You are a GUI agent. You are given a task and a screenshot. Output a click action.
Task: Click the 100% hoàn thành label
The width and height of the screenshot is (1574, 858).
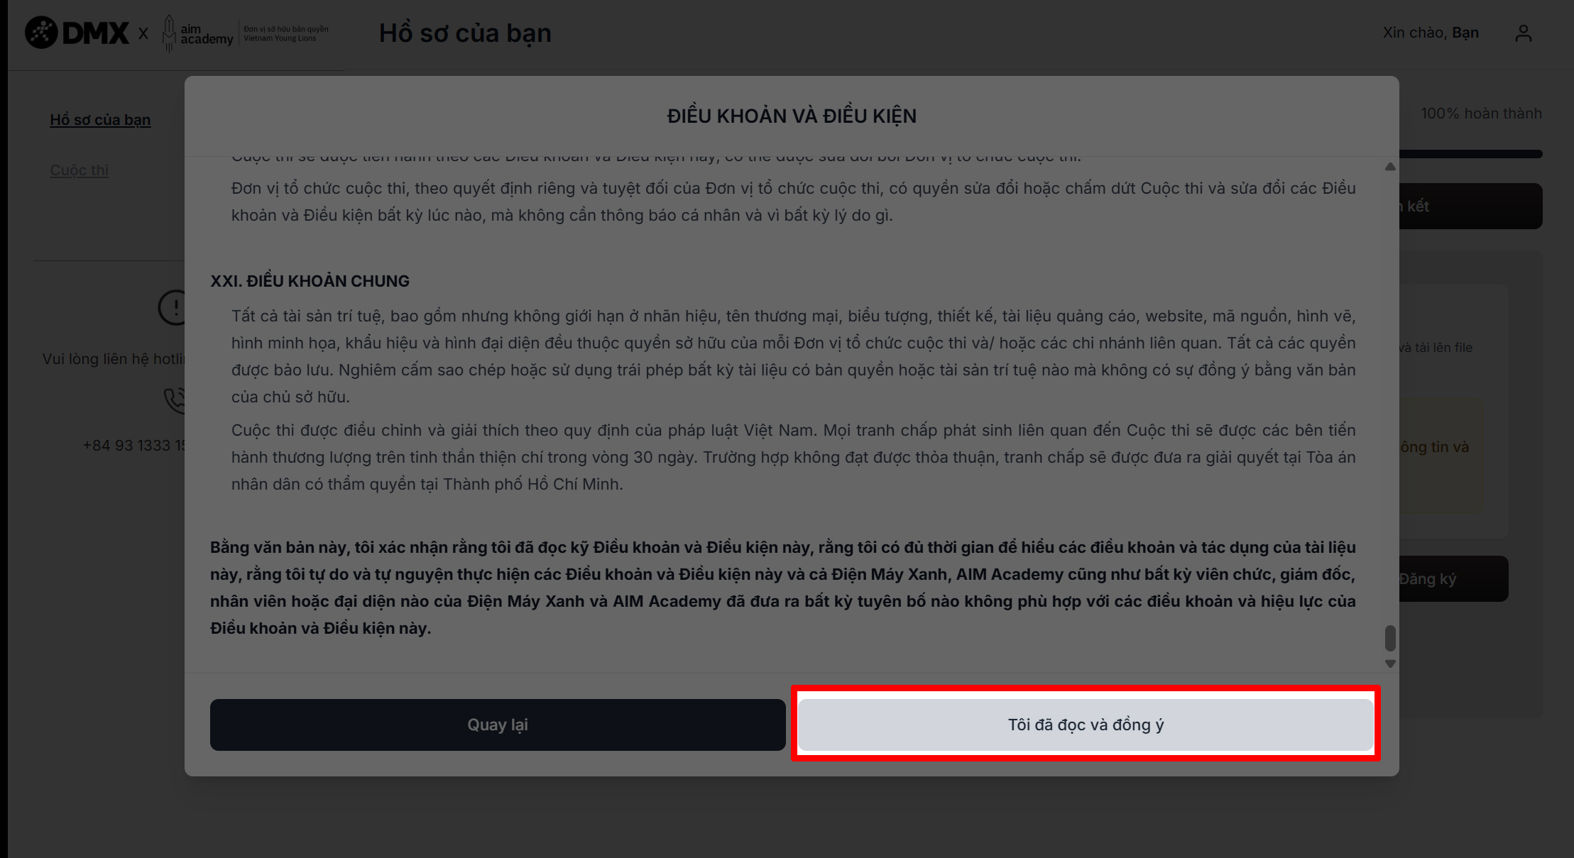coord(1481,114)
